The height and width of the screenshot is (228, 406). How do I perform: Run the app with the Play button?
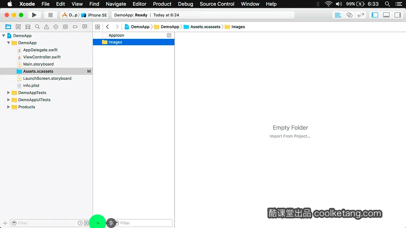pyautogui.click(x=34, y=15)
